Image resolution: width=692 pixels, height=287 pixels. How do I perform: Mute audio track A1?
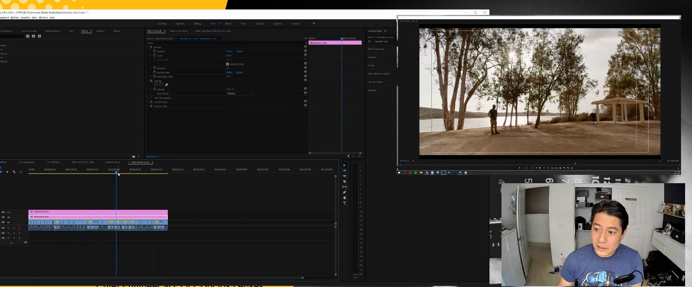pos(8,228)
